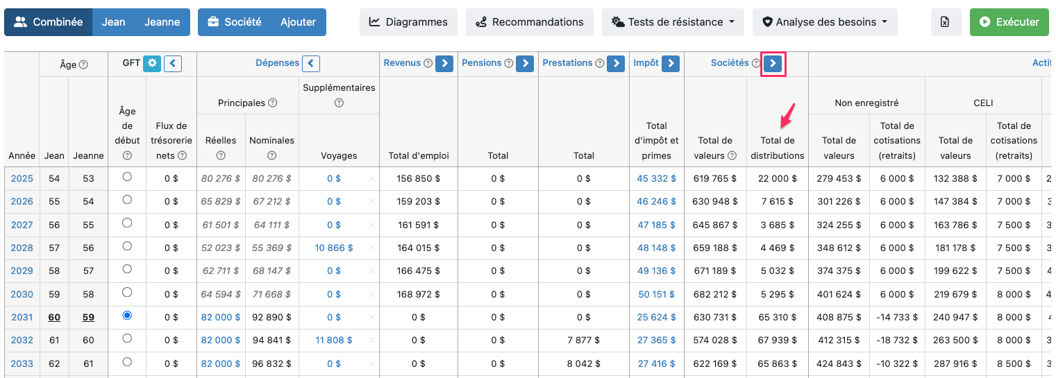The width and height of the screenshot is (1056, 378).
Task: Open the 45 332 $ tax amount
Action: (656, 178)
